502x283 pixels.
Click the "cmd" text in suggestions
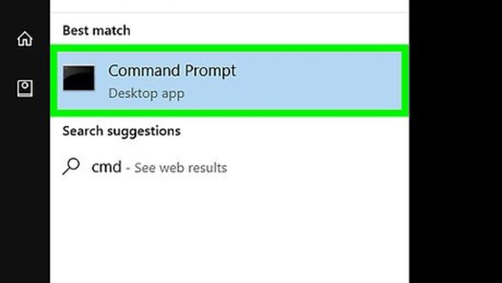106,167
